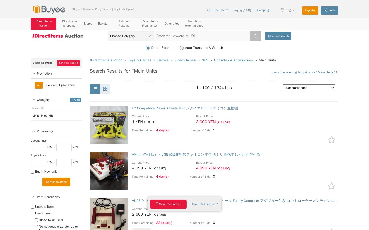Click the Current Price minimum field
Image resolution: width=369 pixels, height=230 pixels.
click(38, 147)
